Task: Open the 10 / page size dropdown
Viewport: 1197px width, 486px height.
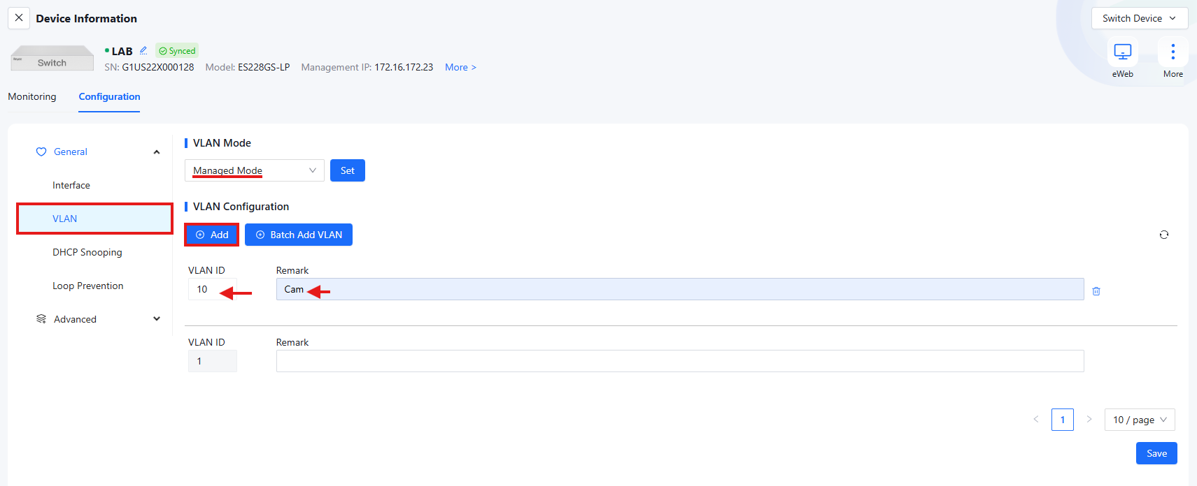Action: [x=1139, y=420]
